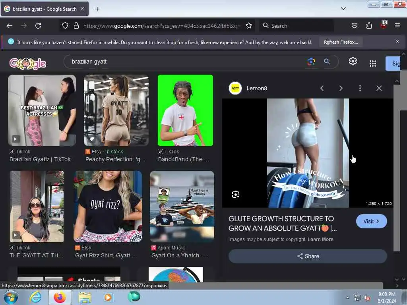Click the network tray icon

(357, 298)
